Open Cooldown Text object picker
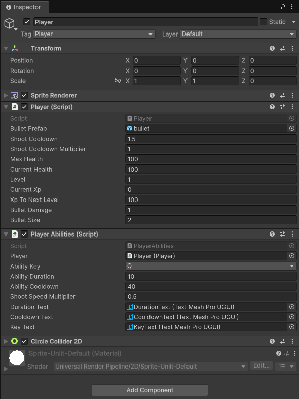This screenshot has height=399, width=299. (x=292, y=317)
